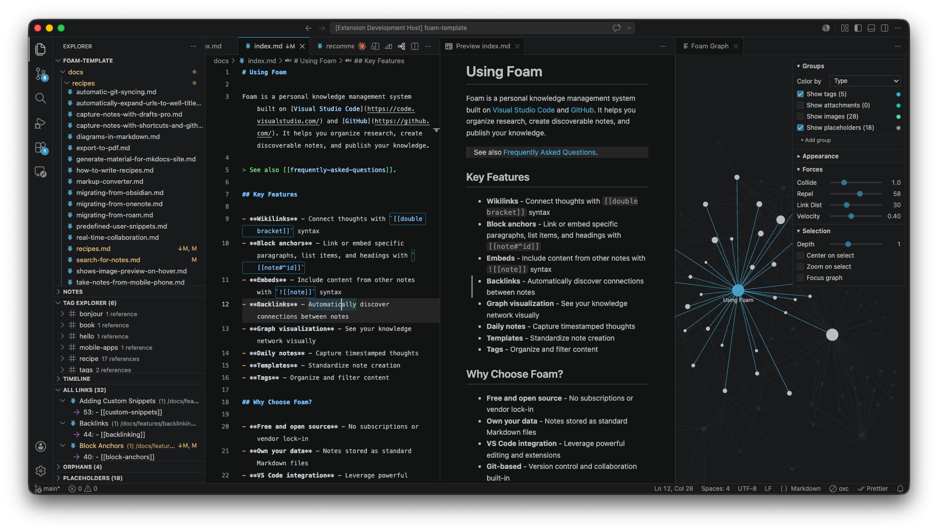The image size is (938, 532).
Task: Click the Prettier status bar button
Action: tap(873, 488)
